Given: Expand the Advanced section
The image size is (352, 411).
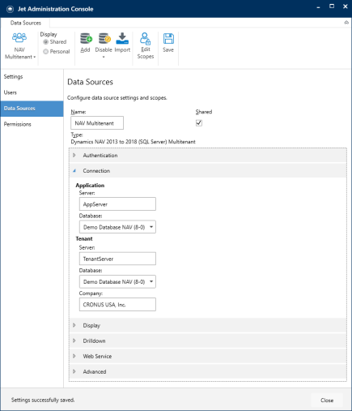Looking at the screenshot, I should click(74, 371).
